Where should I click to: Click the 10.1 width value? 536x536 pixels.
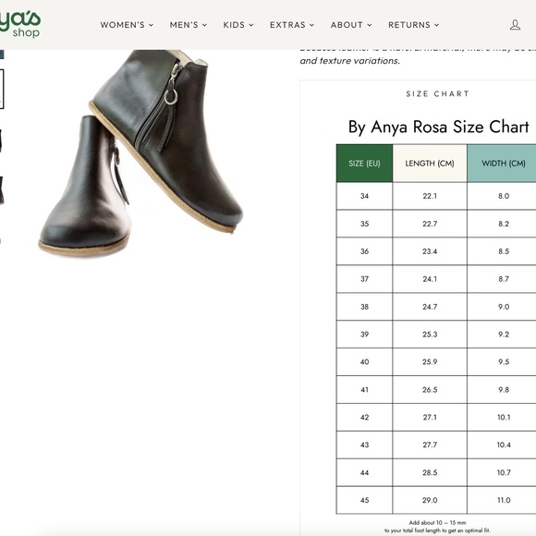pyautogui.click(x=504, y=418)
